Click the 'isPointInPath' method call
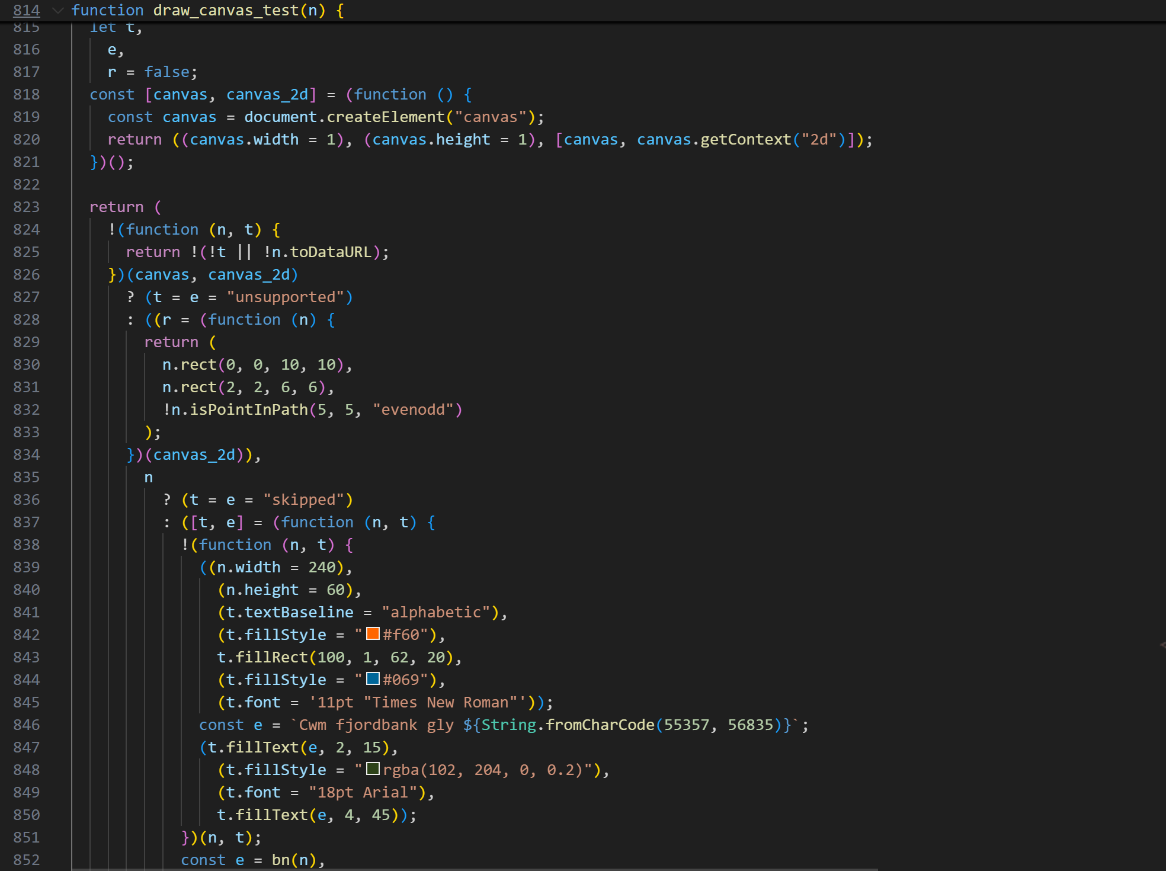Image resolution: width=1166 pixels, height=871 pixels. pyautogui.click(x=249, y=409)
